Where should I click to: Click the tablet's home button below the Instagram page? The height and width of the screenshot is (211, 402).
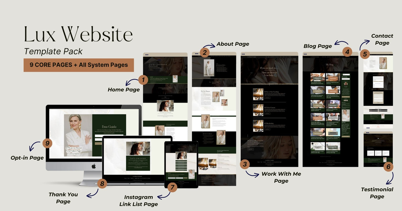[x=181, y=186]
